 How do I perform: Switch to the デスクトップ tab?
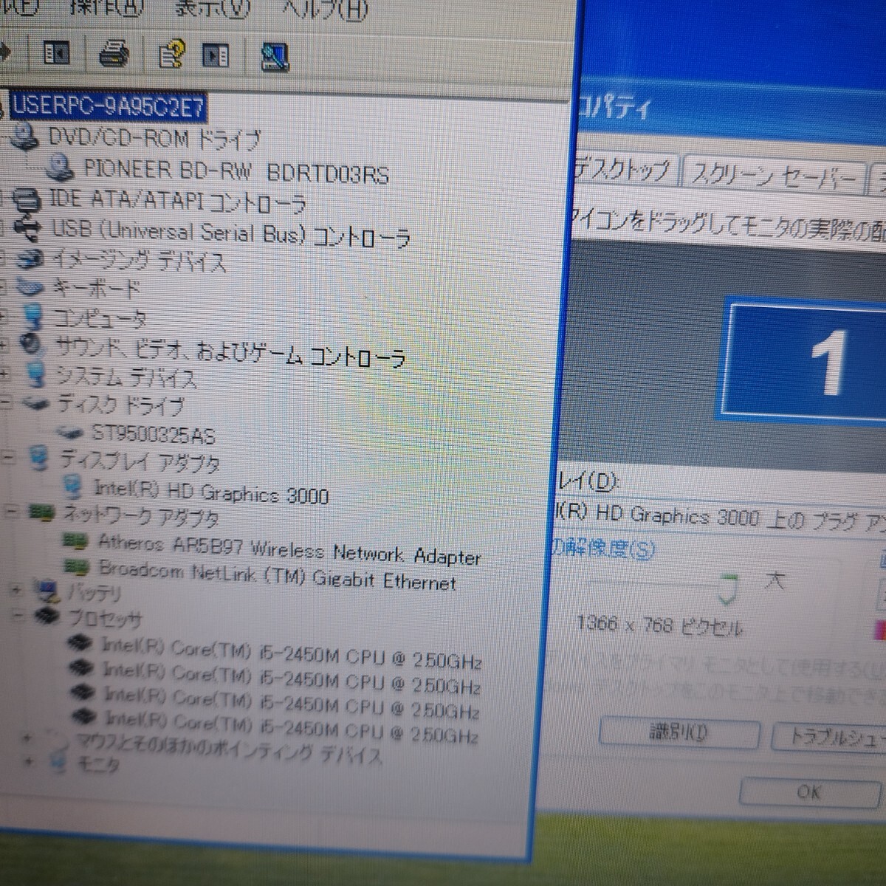click(x=625, y=171)
